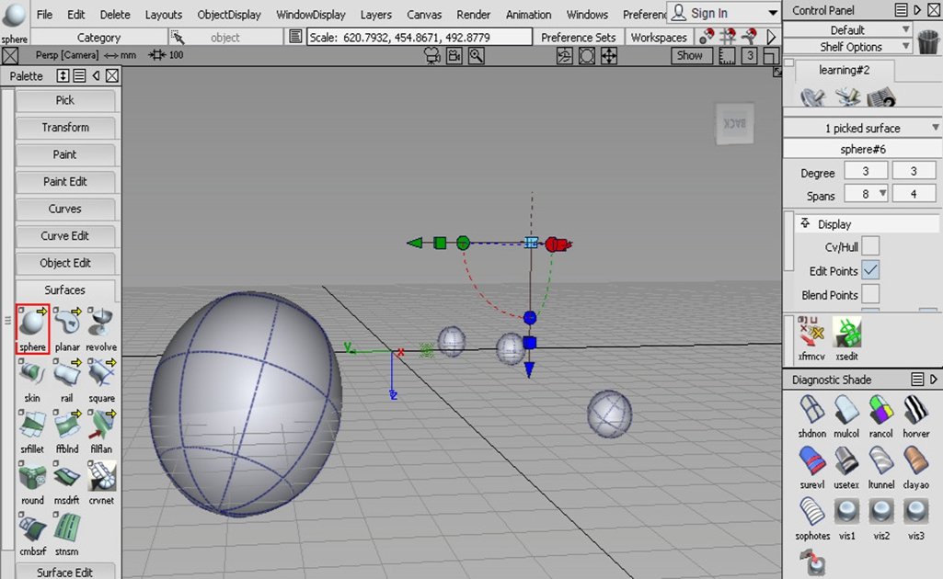Apply shdnon diagnostic shade
This screenshot has width=943, height=579.
pyautogui.click(x=811, y=415)
